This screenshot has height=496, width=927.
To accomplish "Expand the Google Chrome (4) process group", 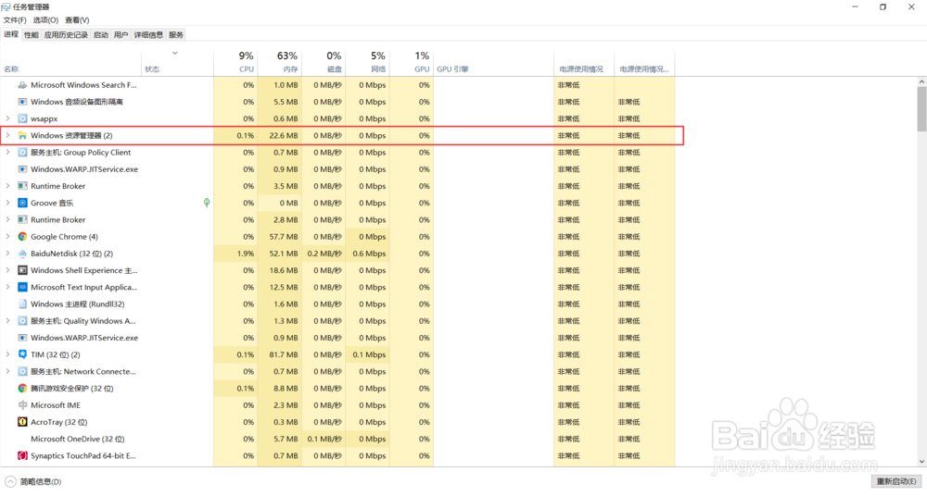I will point(7,236).
